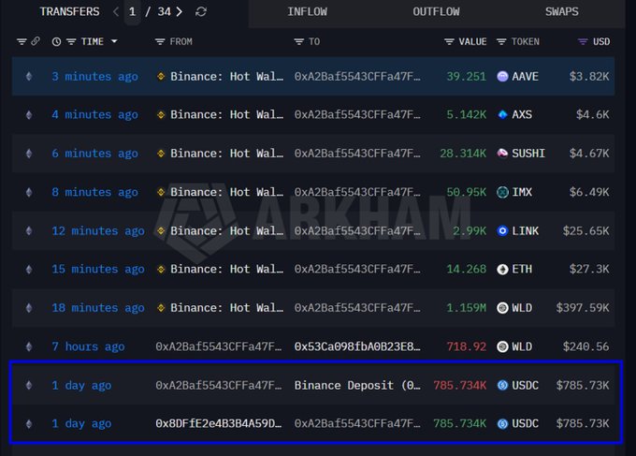636x456 pixels.
Task: Open the main filter icon in header
Action: tap(22, 41)
